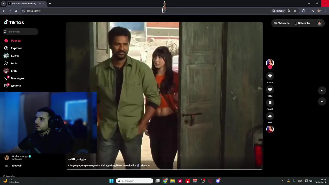The width and height of the screenshot is (329, 185).
Task: Open Opera browser from taskbar
Action: click(210, 181)
